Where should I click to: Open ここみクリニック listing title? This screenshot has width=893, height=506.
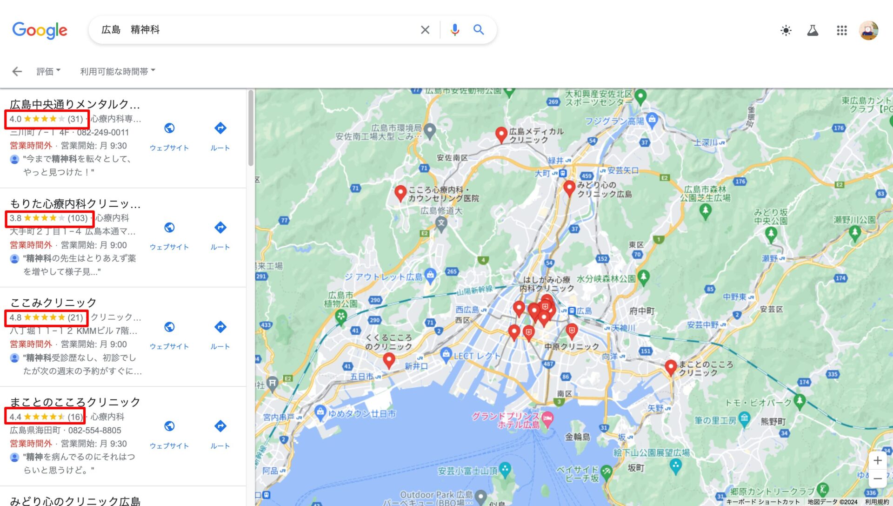pyautogui.click(x=53, y=303)
